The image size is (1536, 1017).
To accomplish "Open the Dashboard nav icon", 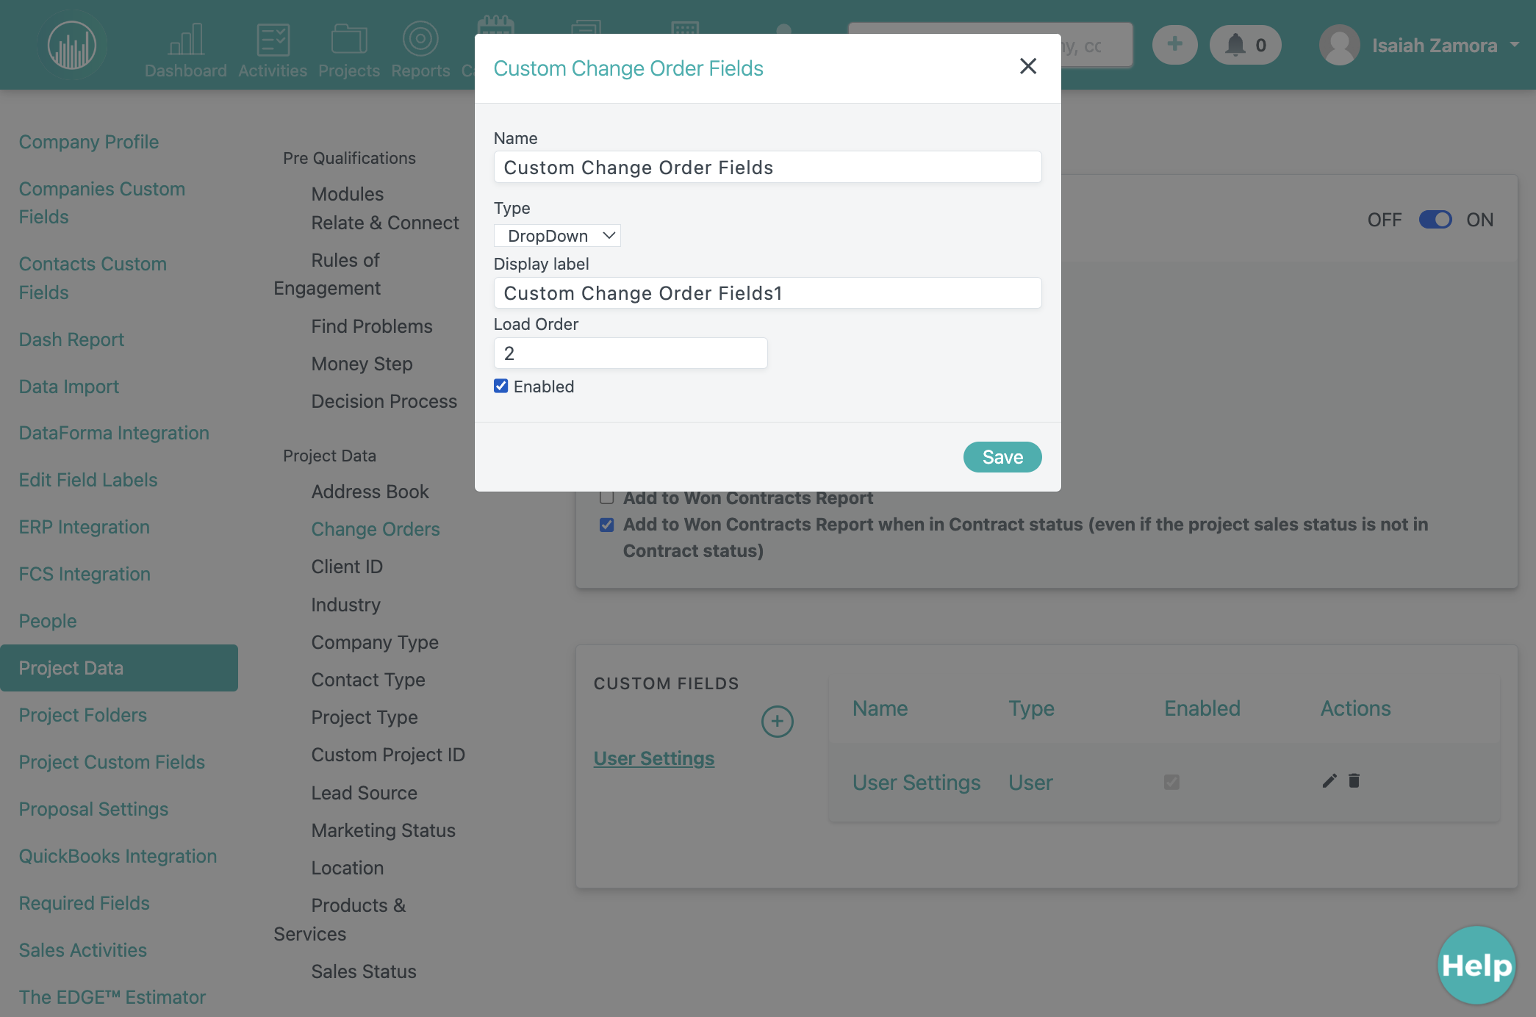I will click(186, 49).
